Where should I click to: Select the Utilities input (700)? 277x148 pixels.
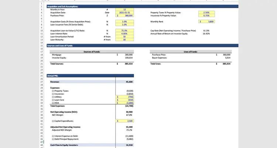(124, 97)
